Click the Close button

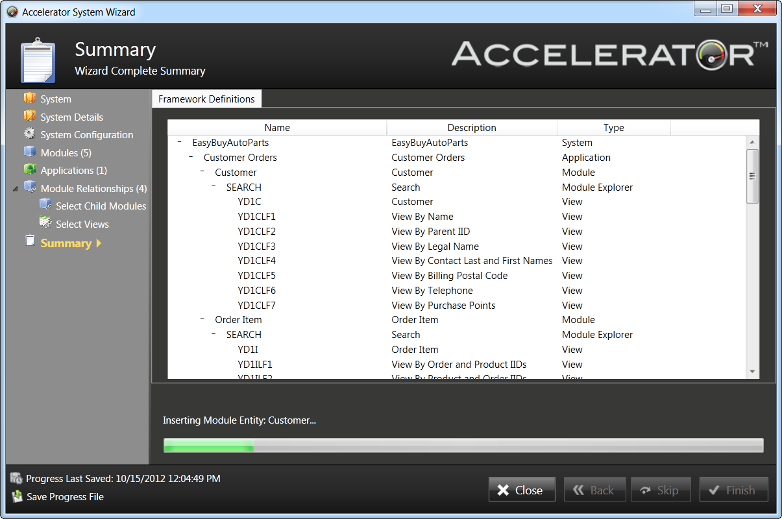[522, 490]
